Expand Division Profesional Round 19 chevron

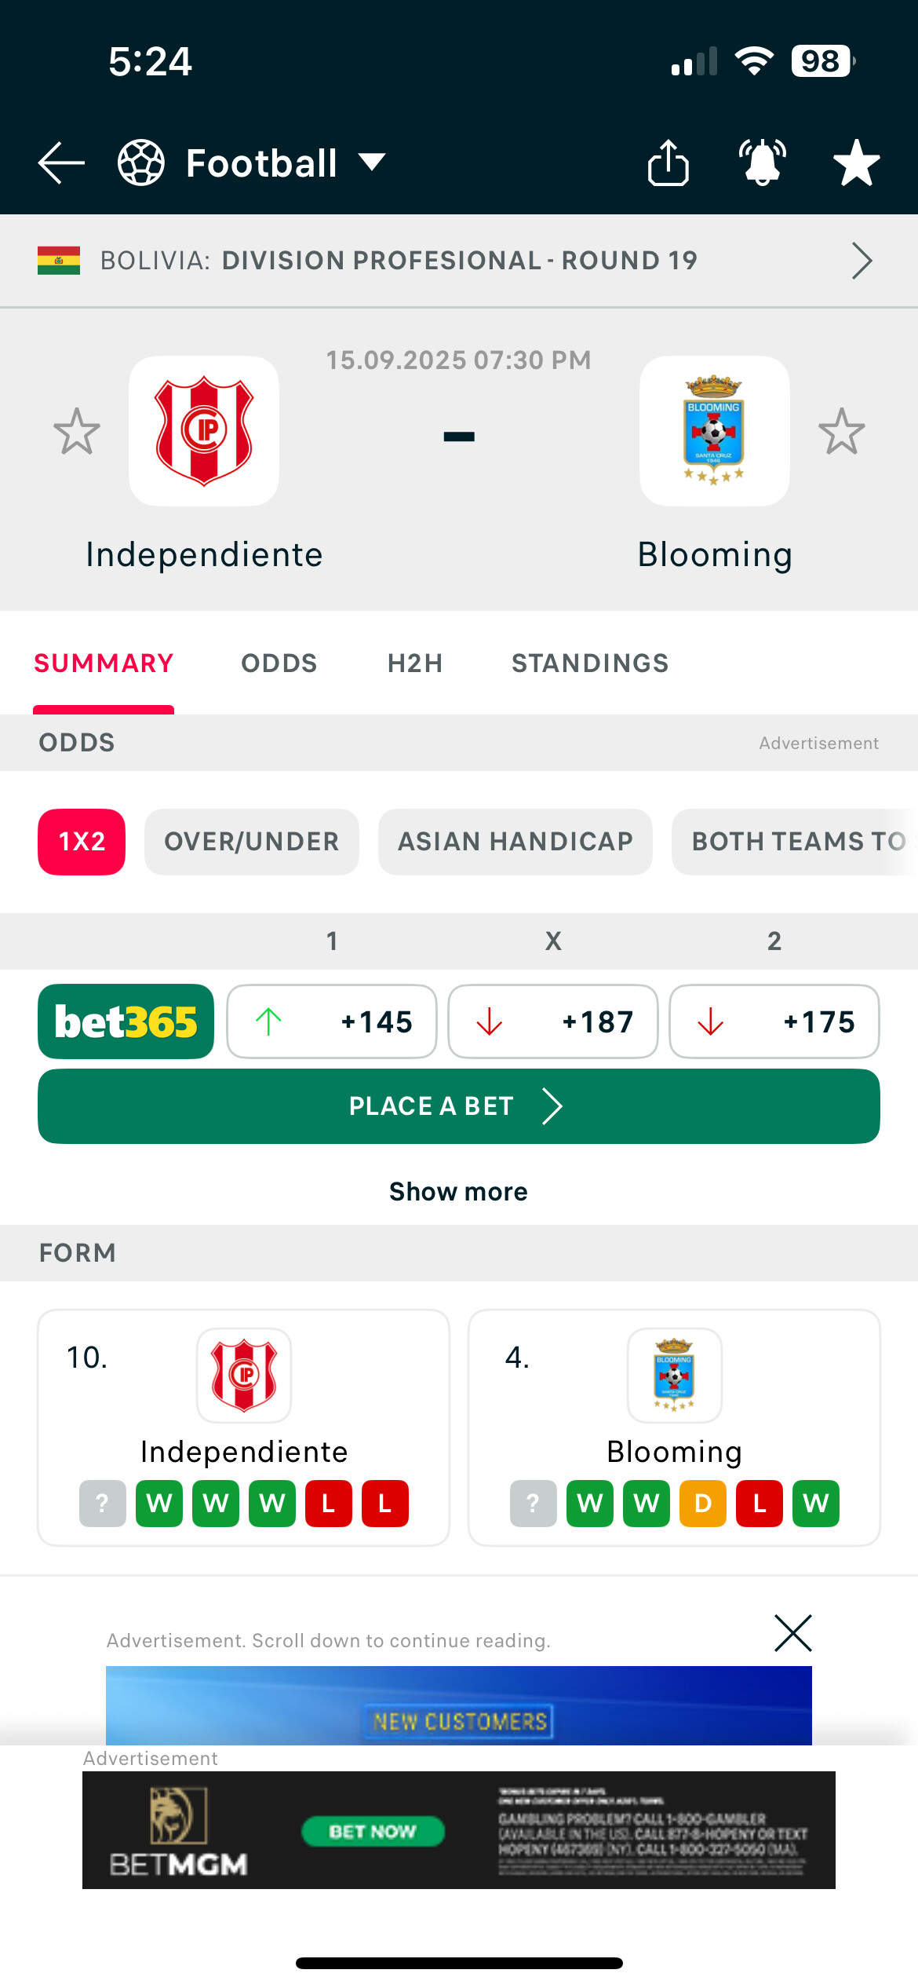(862, 261)
